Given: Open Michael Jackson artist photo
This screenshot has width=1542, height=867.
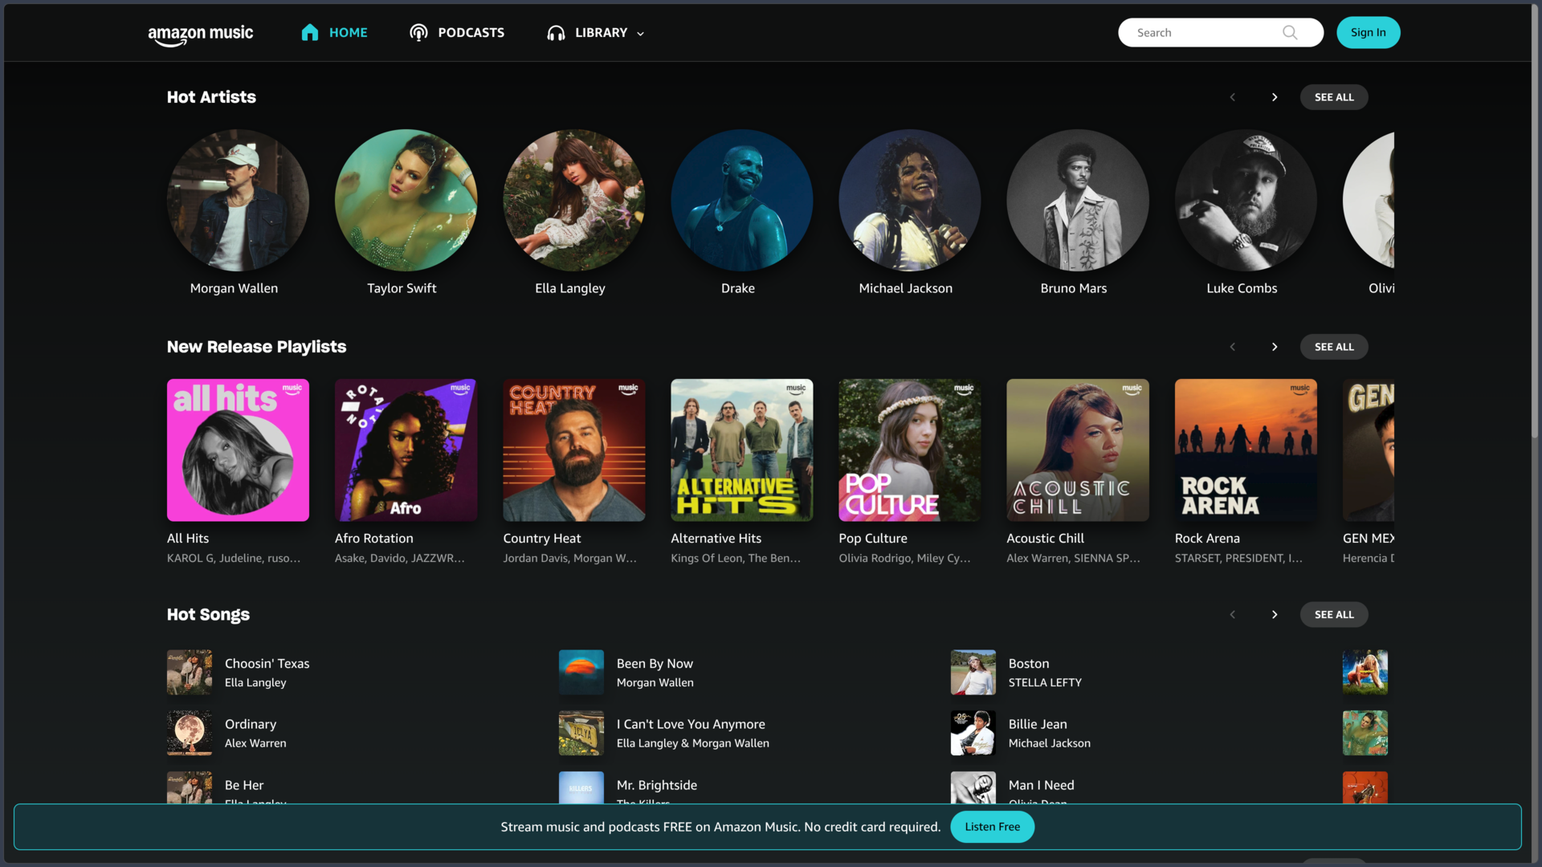Looking at the screenshot, I should [909, 200].
